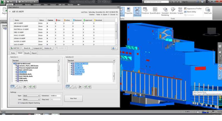
Task: Enable surfaces button under Selection A
Action: pyautogui.click(x=13, y=87)
